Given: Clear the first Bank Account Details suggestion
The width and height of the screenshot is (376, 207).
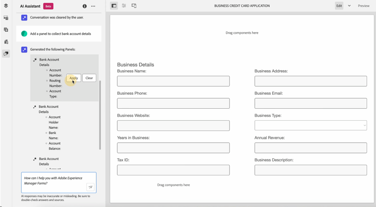Looking at the screenshot, I should [89, 78].
